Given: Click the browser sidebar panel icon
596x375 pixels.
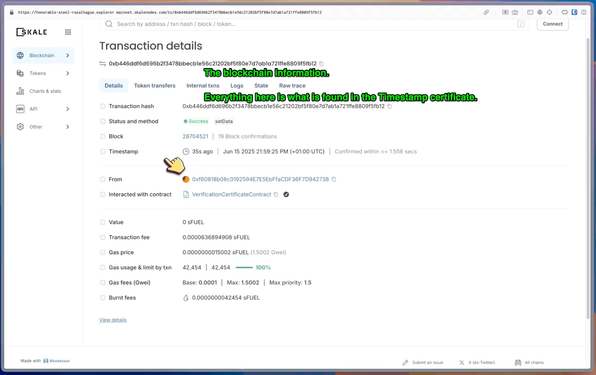Looking at the screenshot, I should 584,12.
